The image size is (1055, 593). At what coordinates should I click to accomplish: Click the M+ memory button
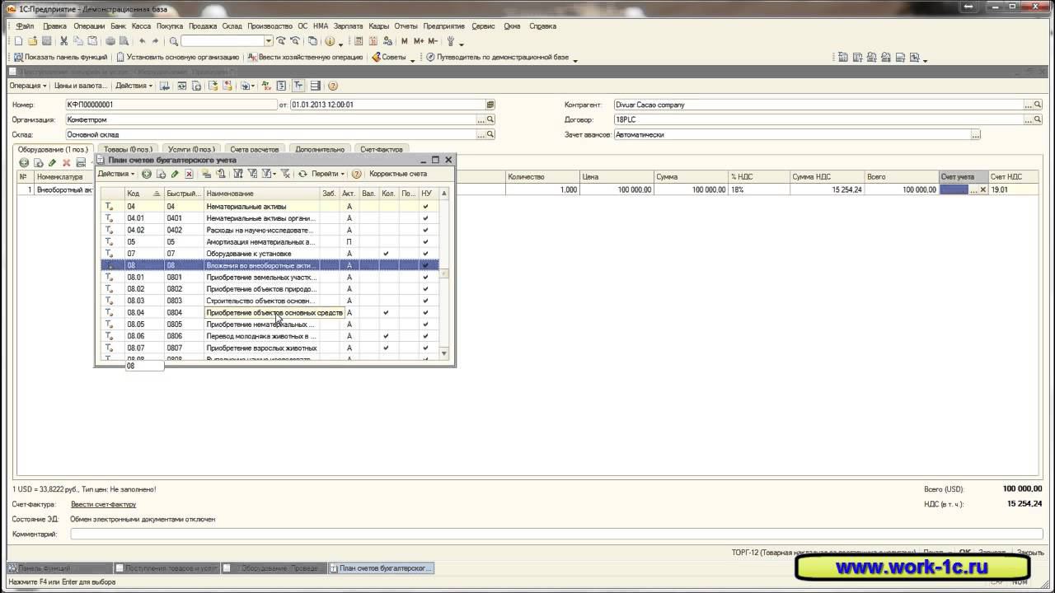pyautogui.click(x=419, y=41)
